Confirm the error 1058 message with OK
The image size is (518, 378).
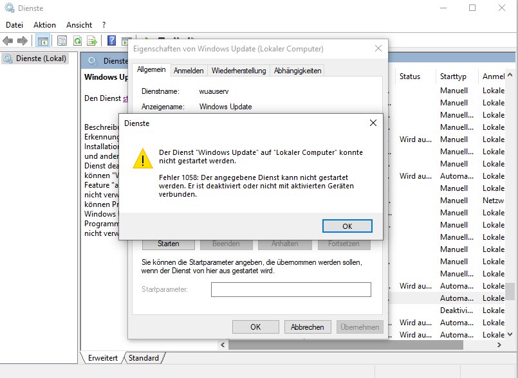point(347,226)
